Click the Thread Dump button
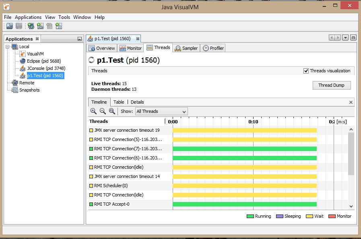361x239 pixels. [331, 85]
